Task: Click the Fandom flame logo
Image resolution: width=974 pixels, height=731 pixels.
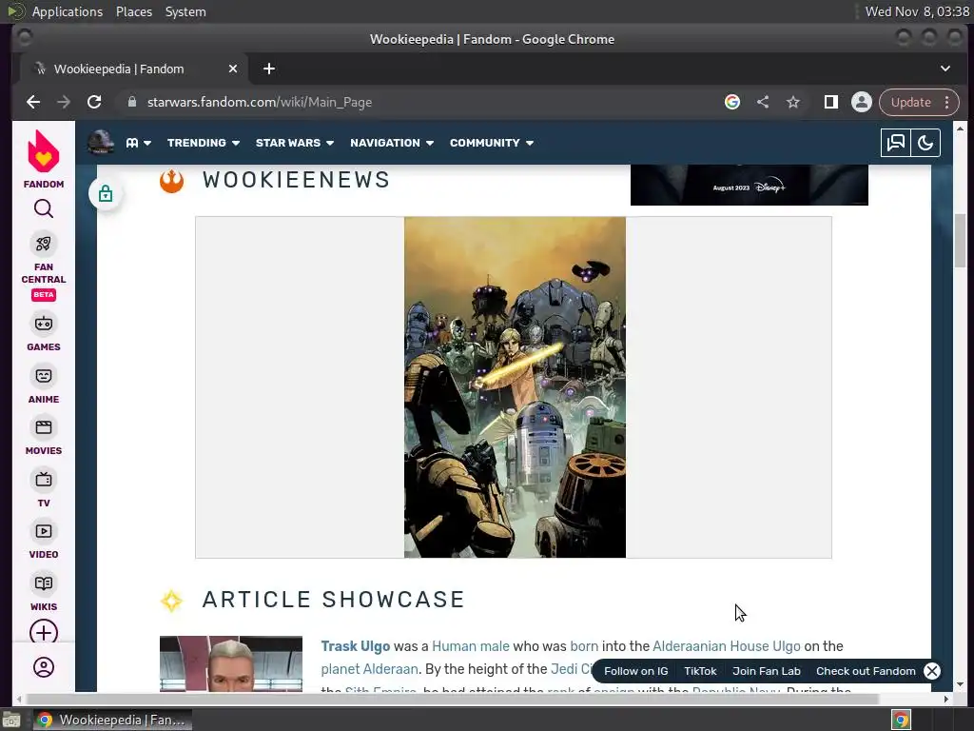Action: coord(44,151)
